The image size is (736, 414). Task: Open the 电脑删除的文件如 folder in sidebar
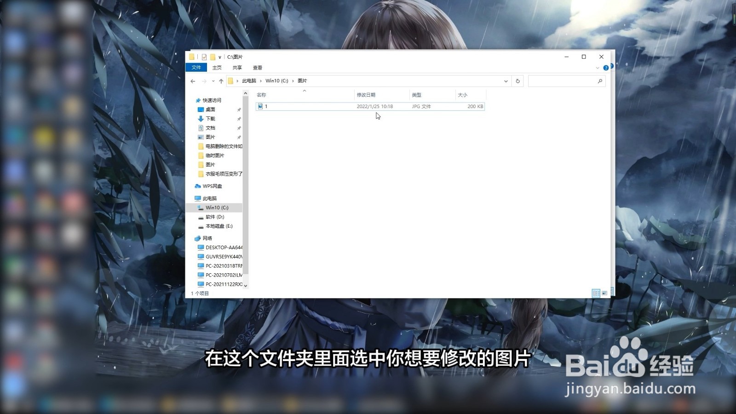coord(224,146)
